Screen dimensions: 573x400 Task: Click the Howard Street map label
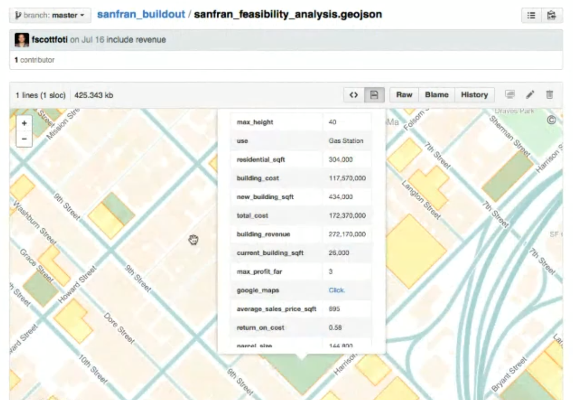(x=78, y=285)
